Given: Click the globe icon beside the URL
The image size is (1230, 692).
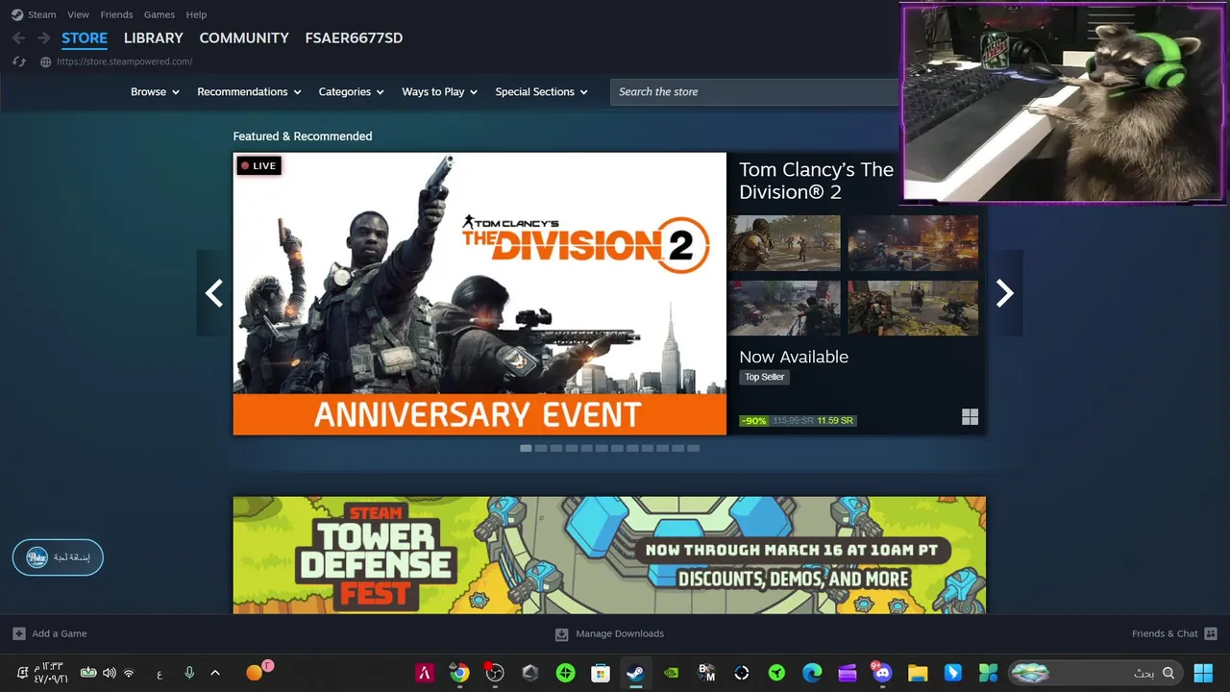Looking at the screenshot, I should pyautogui.click(x=45, y=62).
